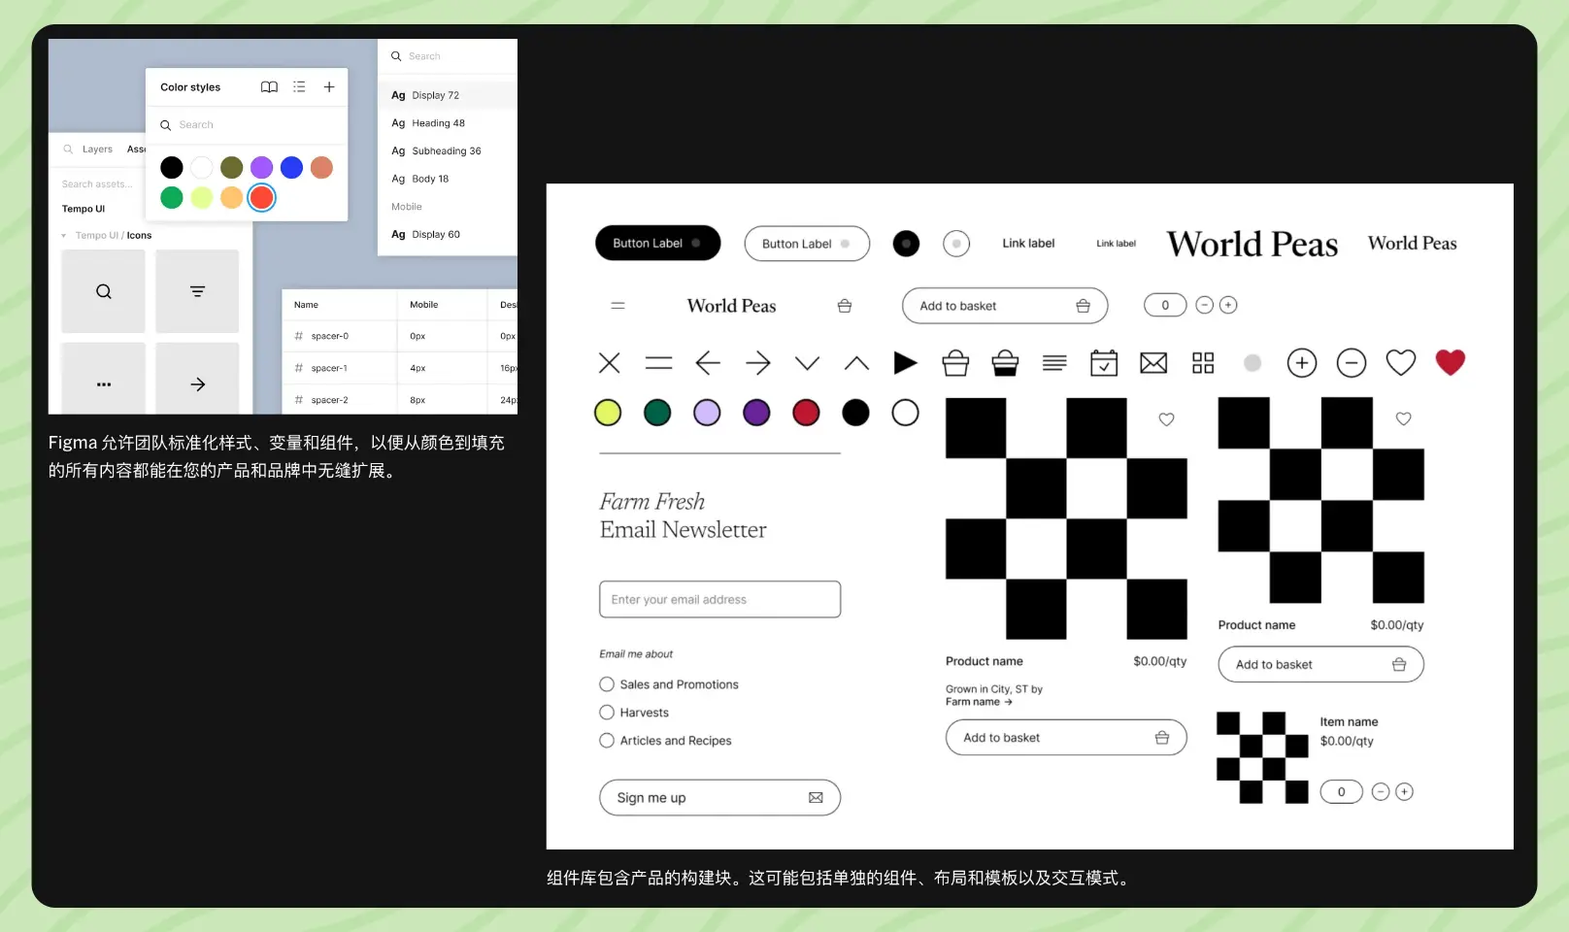The image size is (1569, 932).
Task: Select the Heading 48 text style
Action: point(438,123)
